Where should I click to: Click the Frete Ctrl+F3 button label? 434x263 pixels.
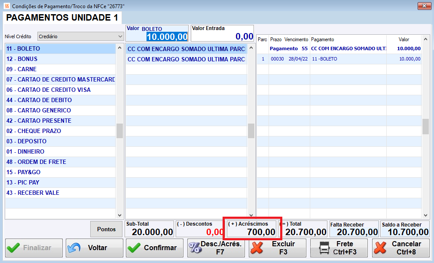[345, 248]
